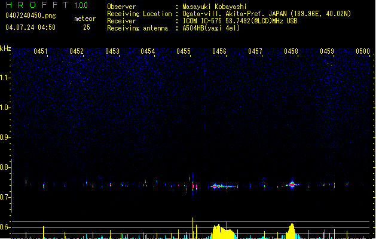Click the meteor count value 25
This screenshot has width=376, height=239.
pos(87,27)
